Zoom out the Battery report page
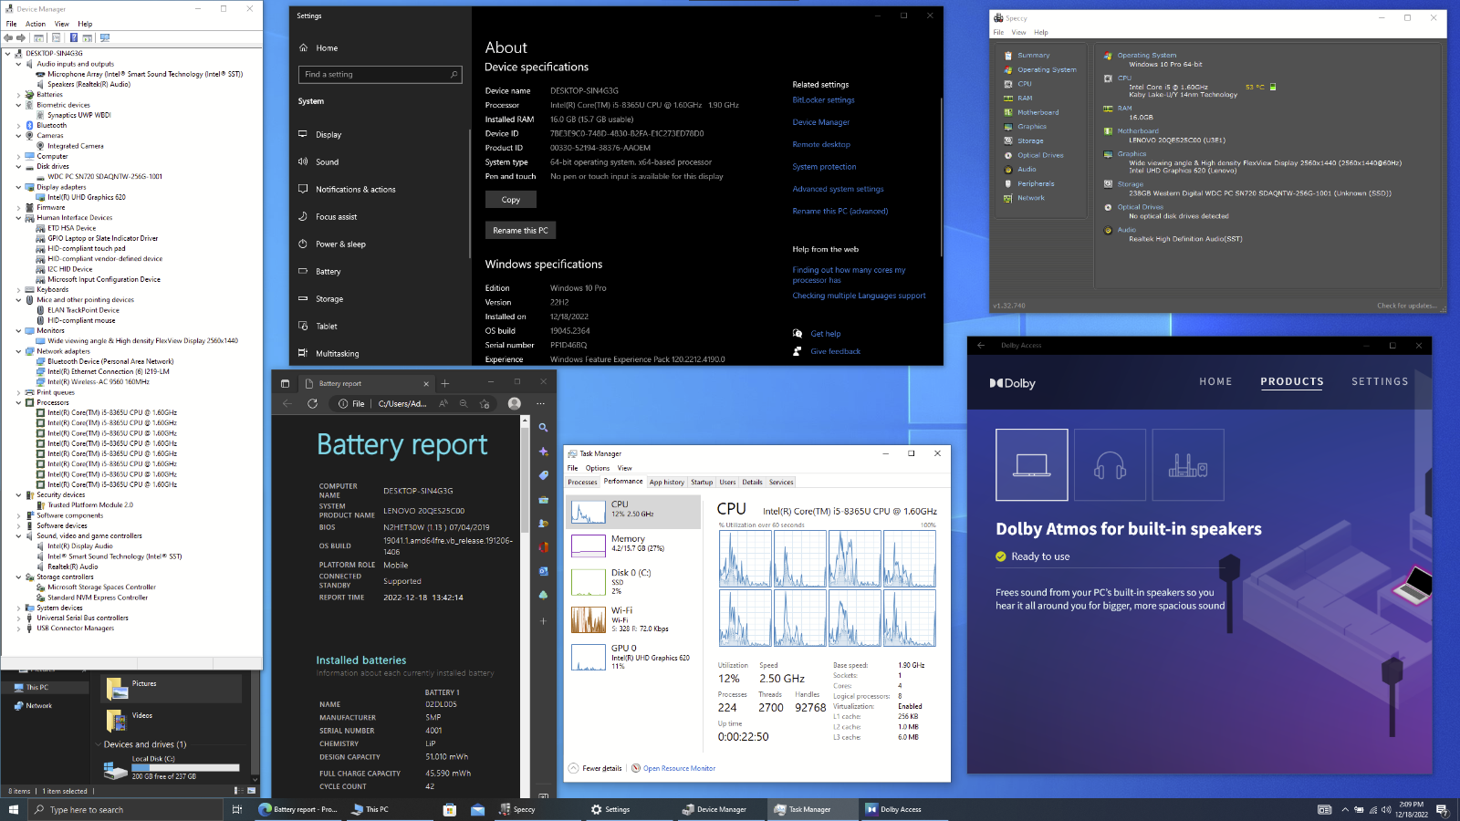Viewport: 1460px width, 821px height. point(464,403)
